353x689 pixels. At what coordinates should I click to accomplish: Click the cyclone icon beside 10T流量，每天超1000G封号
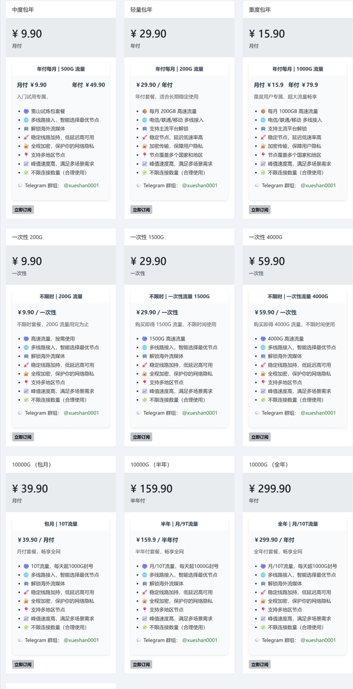(26, 566)
